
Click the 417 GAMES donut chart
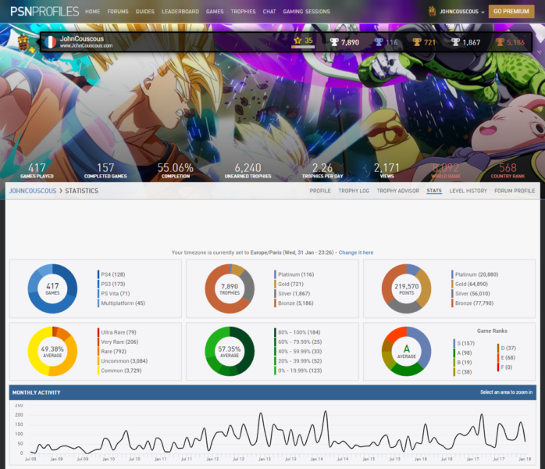click(52, 288)
